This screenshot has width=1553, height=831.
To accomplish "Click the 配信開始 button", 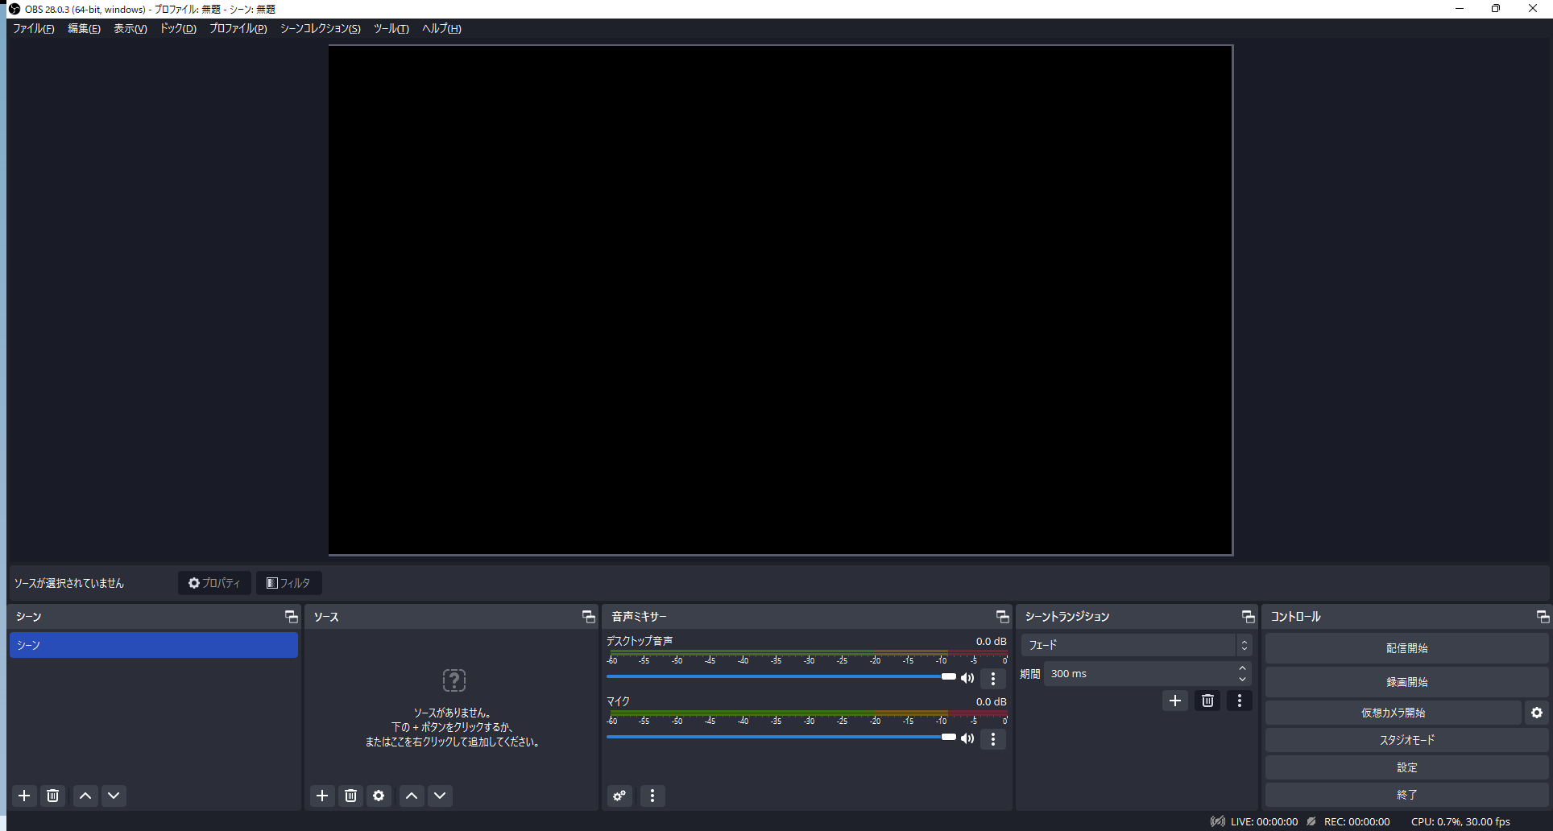I will pyautogui.click(x=1406, y=648).
